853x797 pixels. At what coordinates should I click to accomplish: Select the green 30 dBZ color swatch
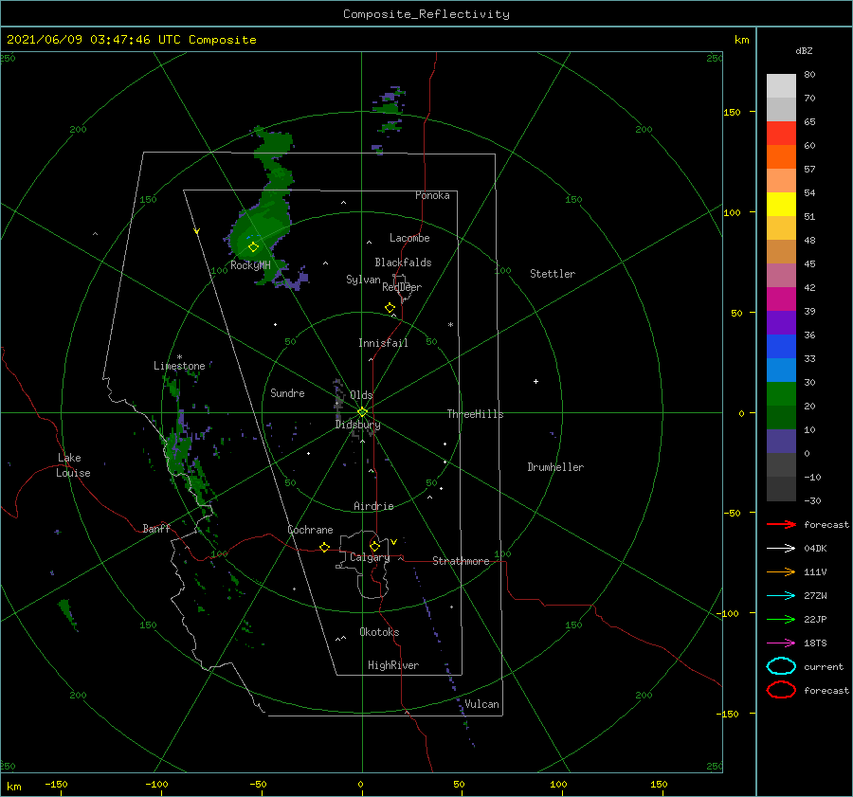point(781,393)
